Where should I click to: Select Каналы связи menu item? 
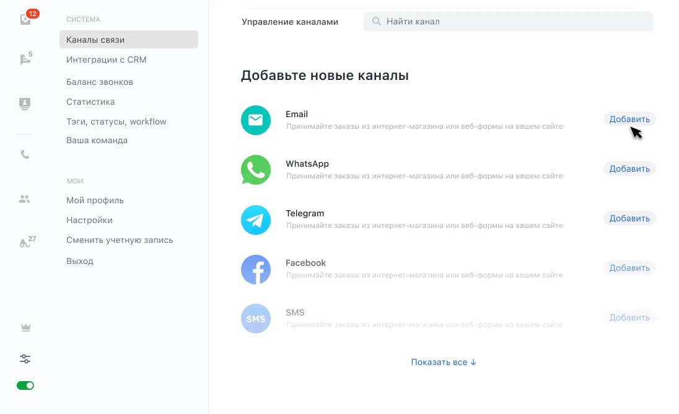pyautogui.click(x=129, y=40)
